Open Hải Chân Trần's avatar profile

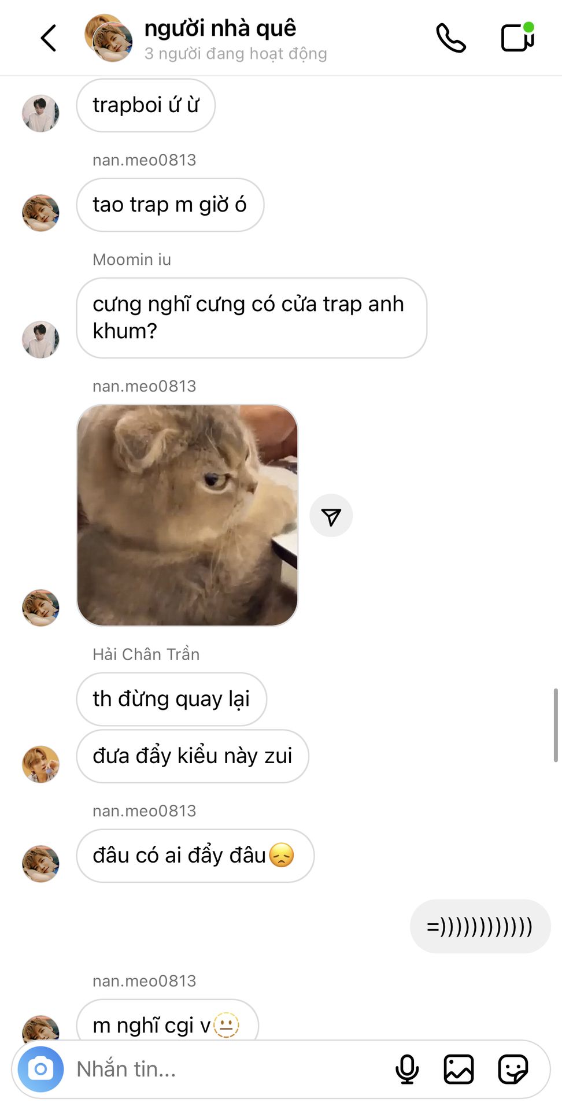coord(40,764)
